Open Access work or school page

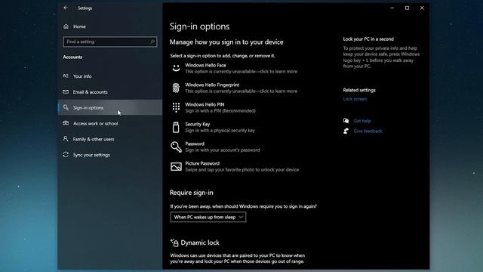click(96, 123)
